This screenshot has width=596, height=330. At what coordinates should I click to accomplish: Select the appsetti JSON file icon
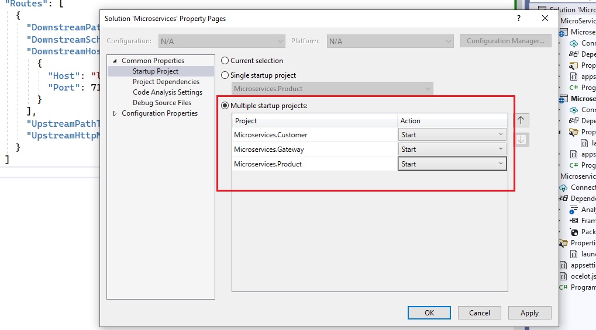tap(563, 265)
